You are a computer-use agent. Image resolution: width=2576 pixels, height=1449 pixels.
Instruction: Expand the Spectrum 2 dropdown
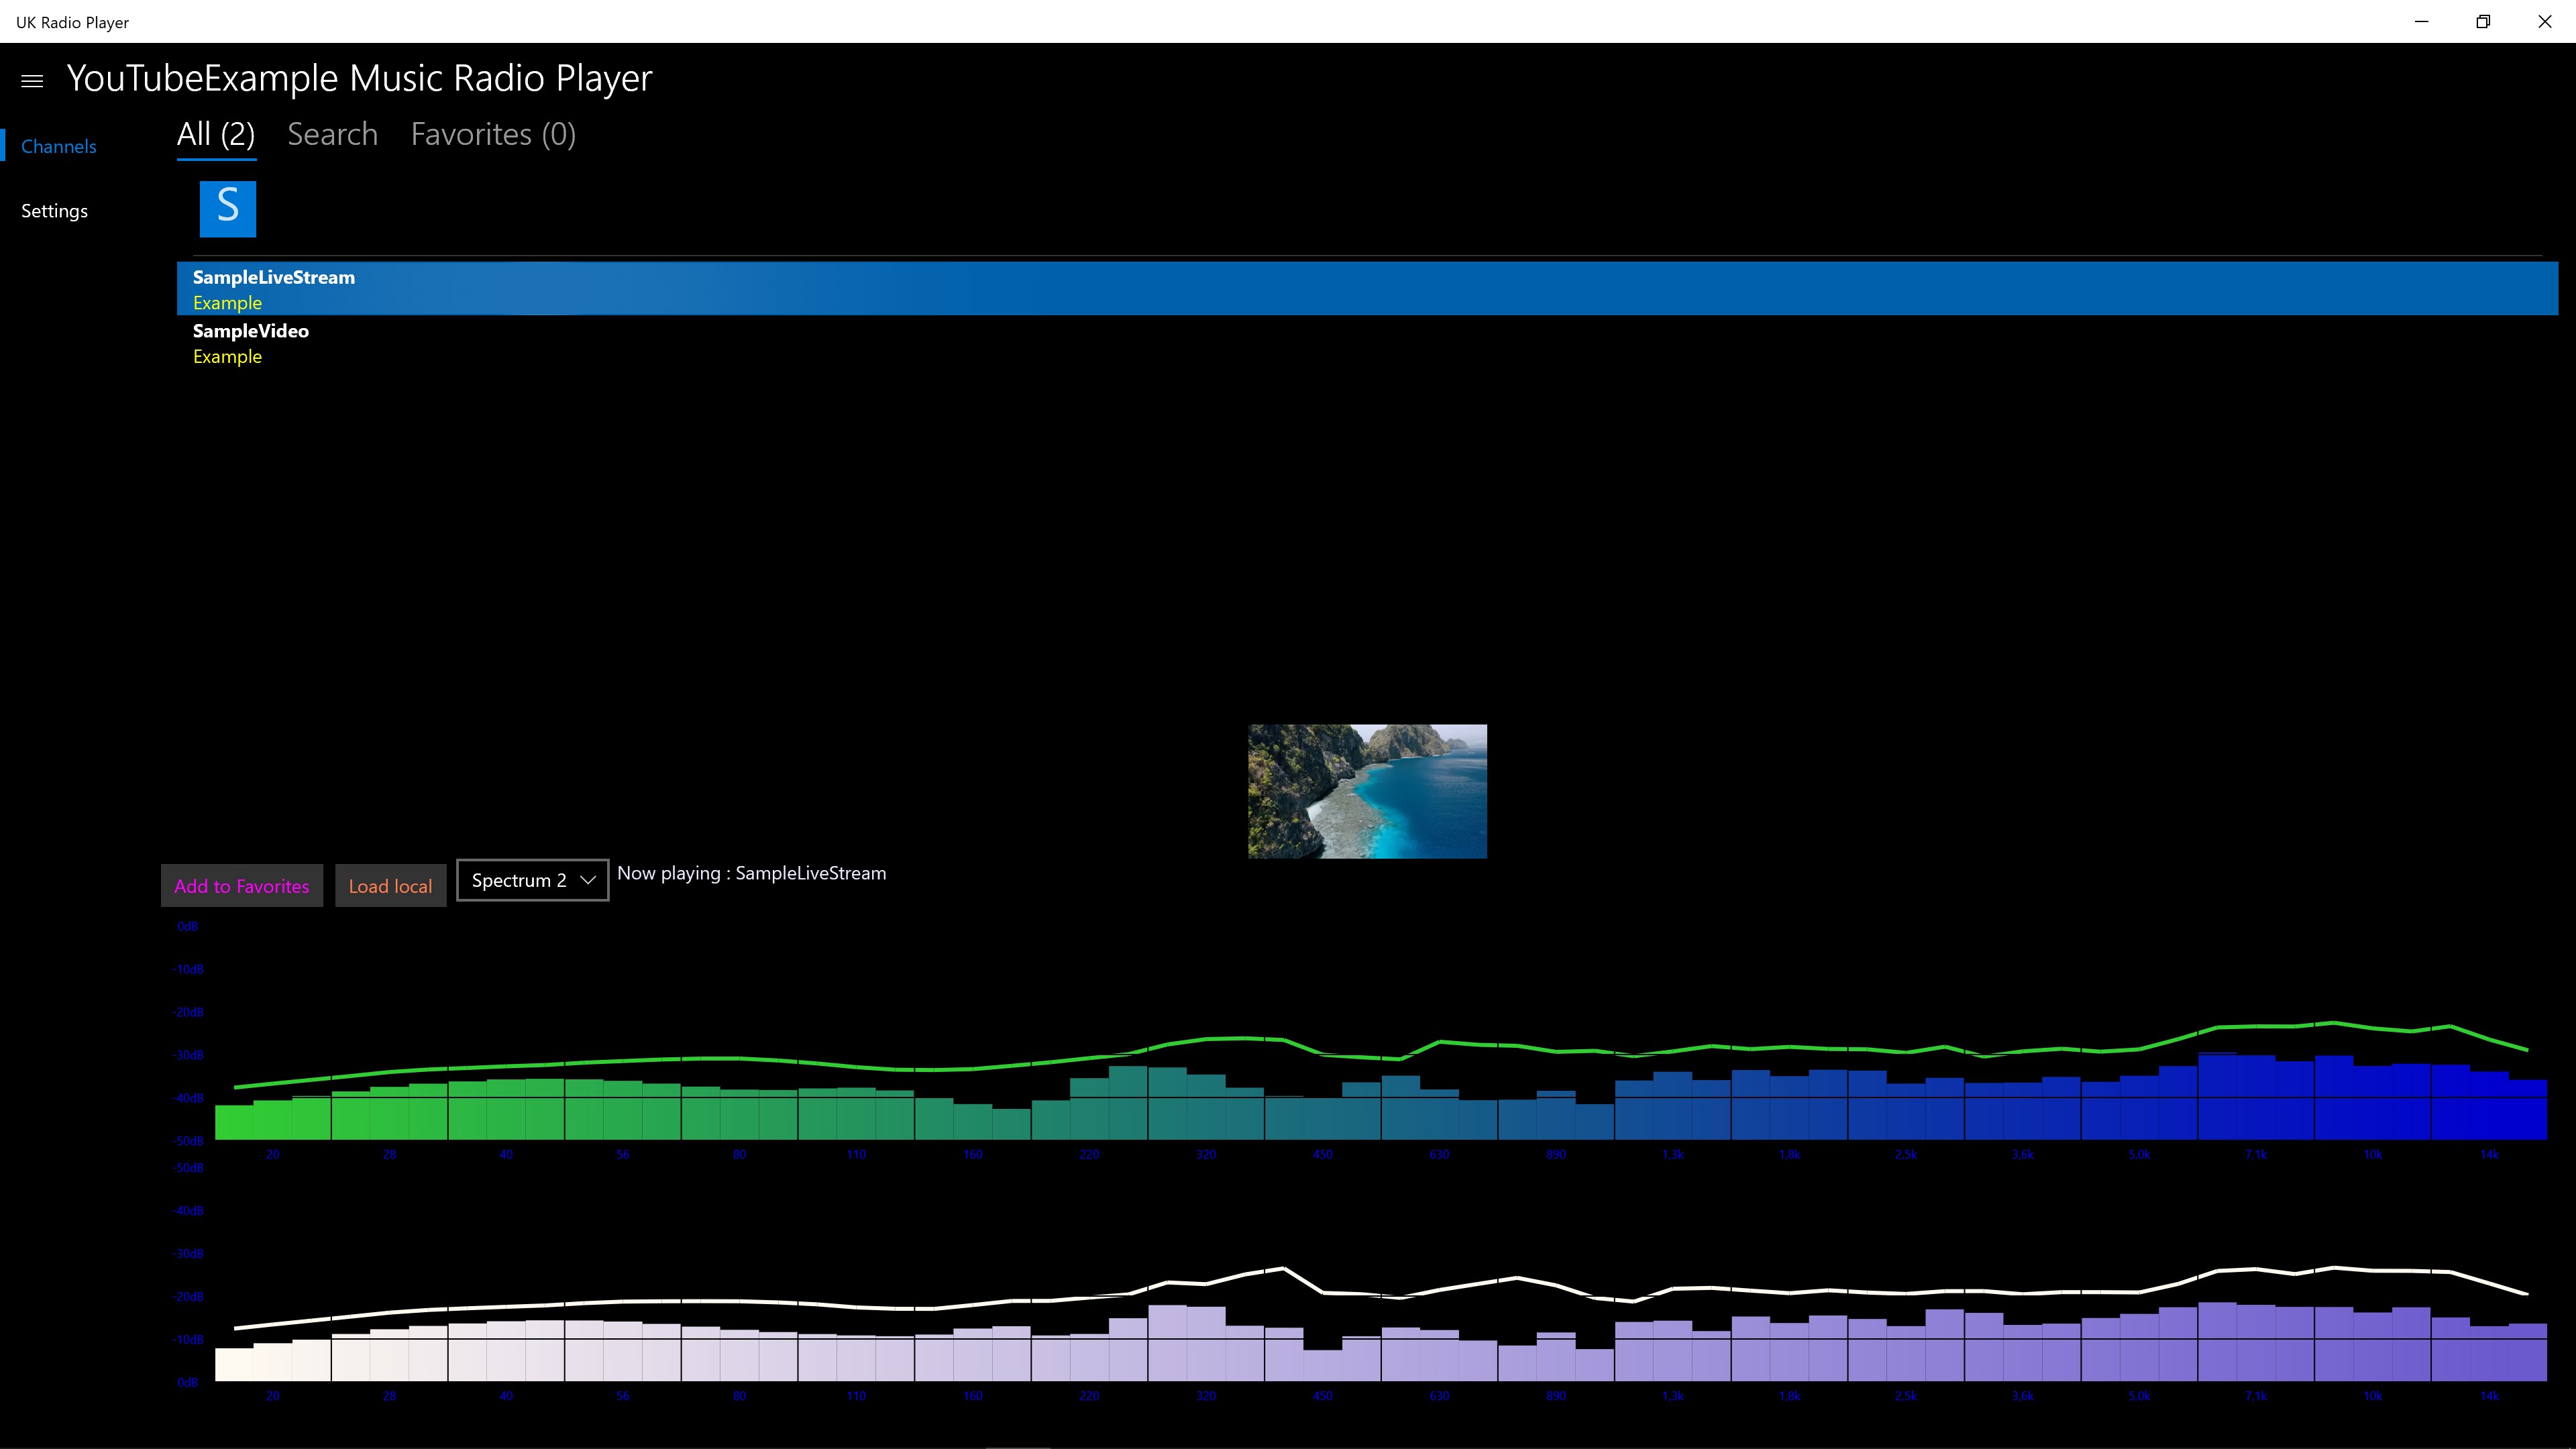click(x=532, y=880)
